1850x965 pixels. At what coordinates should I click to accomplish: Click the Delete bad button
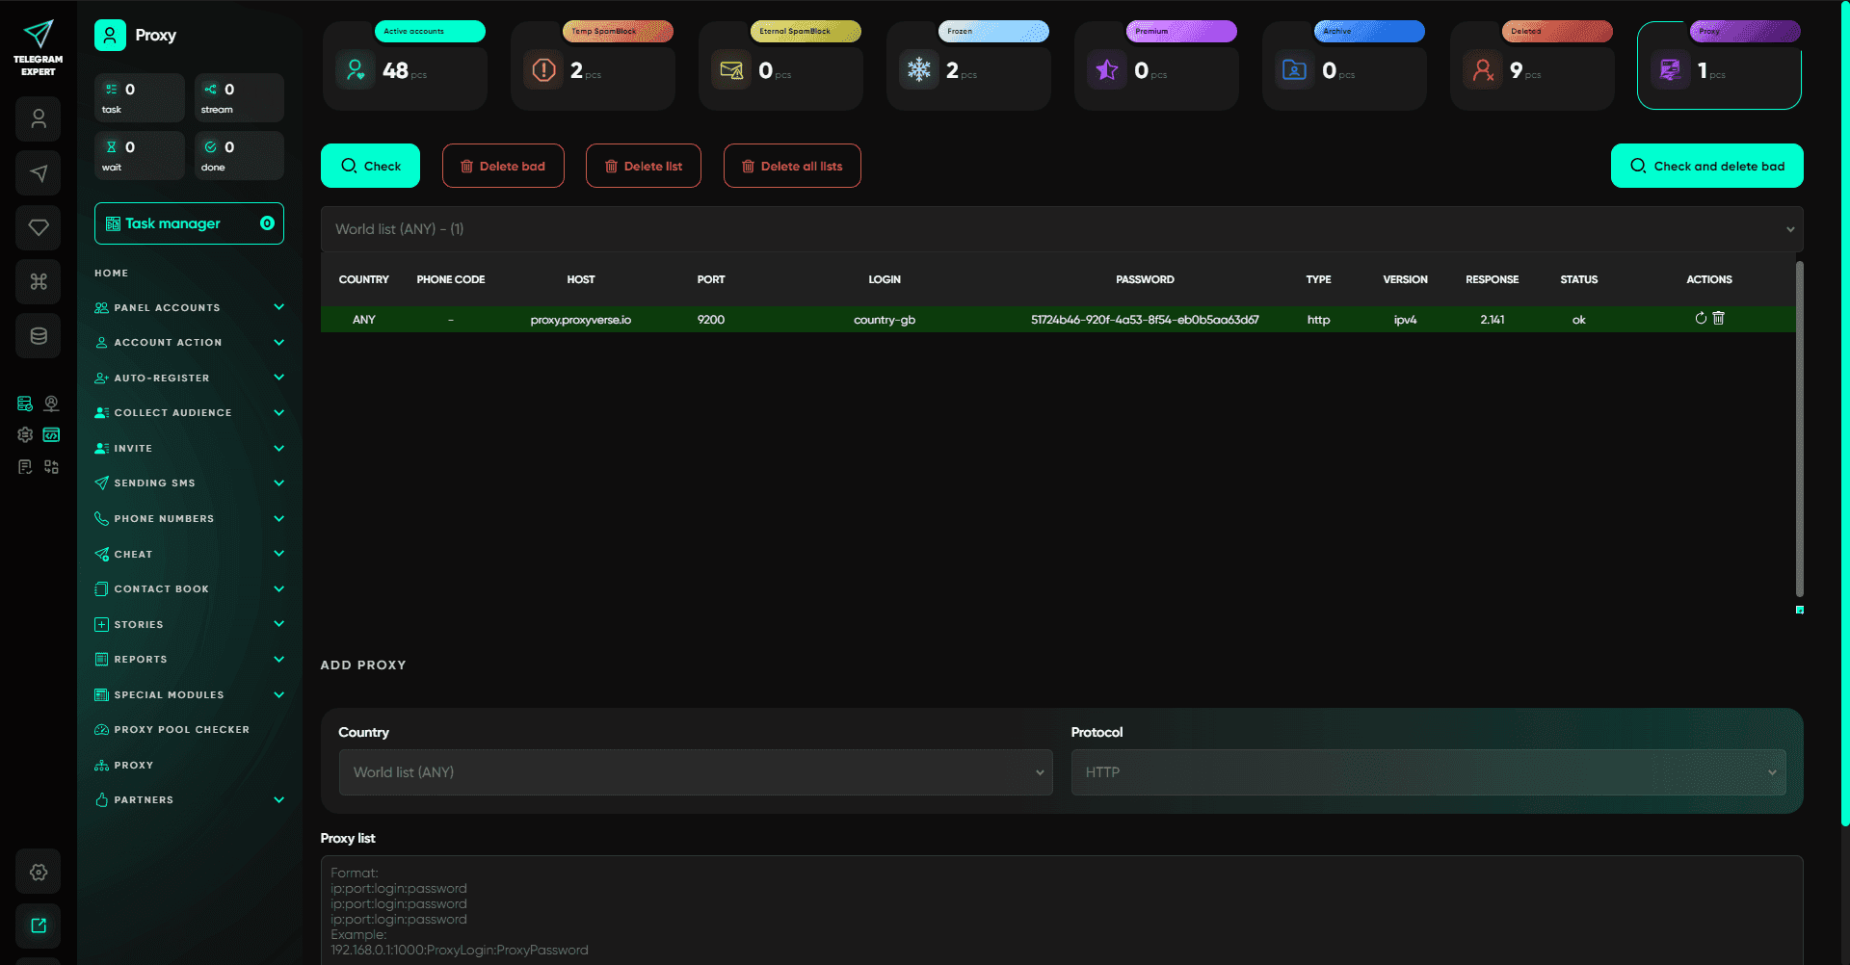click(x=503, y=166)
